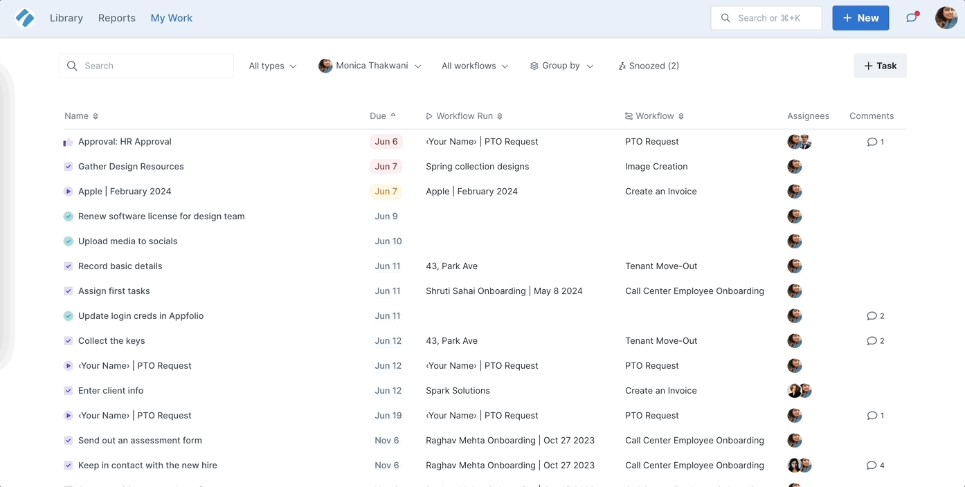Show Snoozed (2) items
This screenshot has height=487, width=965.
click(649, 66)
